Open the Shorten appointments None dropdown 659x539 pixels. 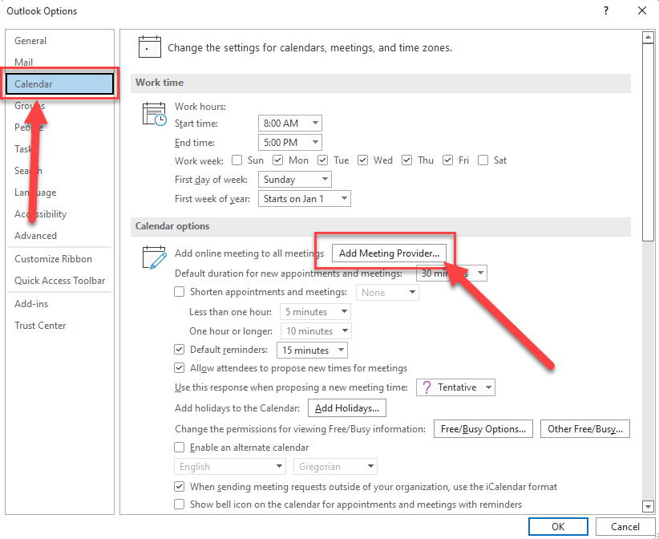(387, 292)
